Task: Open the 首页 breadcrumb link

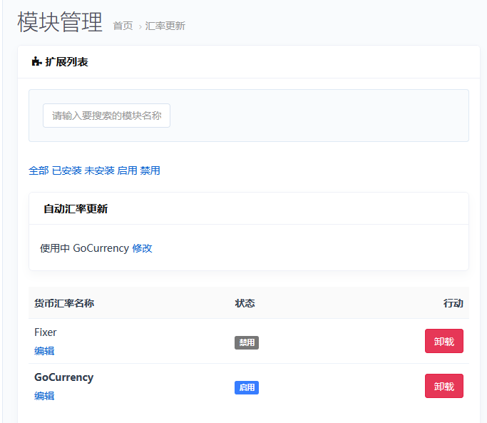Action: (x=123, y=26)
